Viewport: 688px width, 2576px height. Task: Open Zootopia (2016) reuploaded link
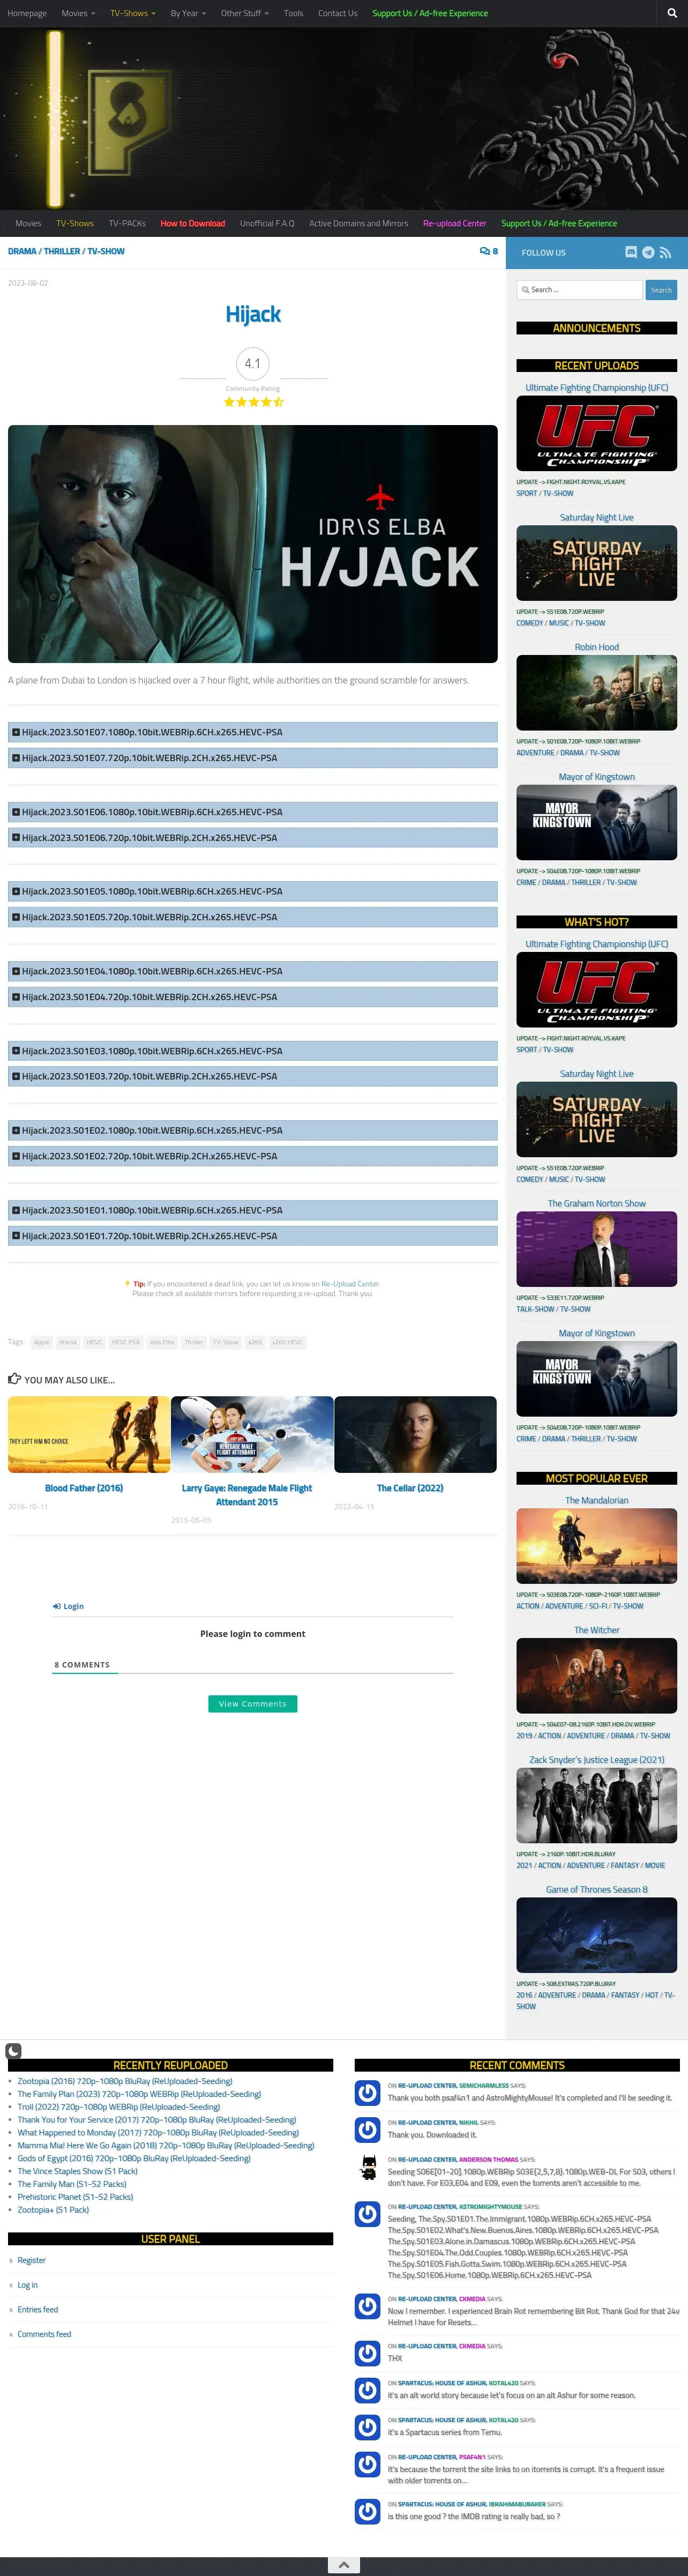(125, 2081)
